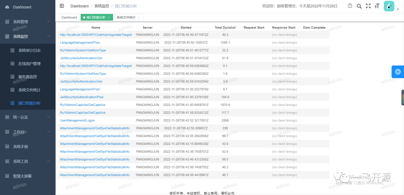This screenshot has width=404, height=195.
Task: Open search with magnifier icon
Action: [x=359, y=6]
